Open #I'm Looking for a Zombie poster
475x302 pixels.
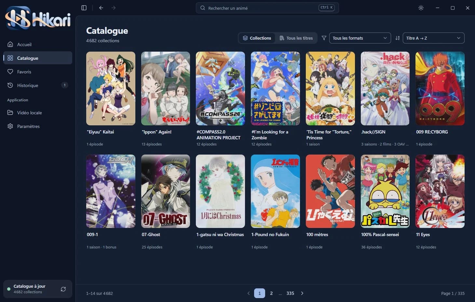pyautogui.click(x=275, y=88)
